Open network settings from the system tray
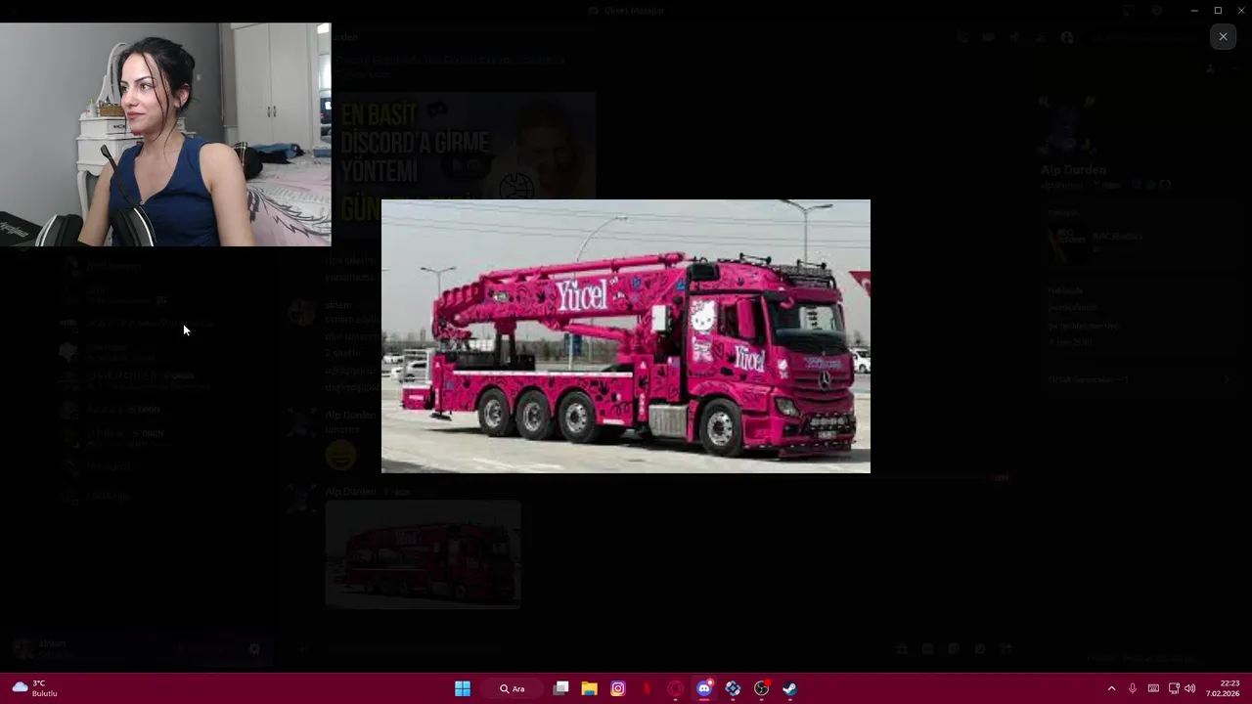The height and width of the screenshot is (704, 1252). tap(1174, 688)
